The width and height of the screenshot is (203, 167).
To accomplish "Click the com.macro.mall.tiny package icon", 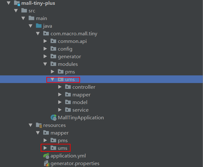I will tap(46, 33).
